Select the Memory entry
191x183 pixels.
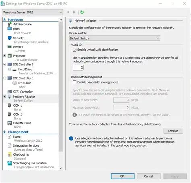(18, 47)
